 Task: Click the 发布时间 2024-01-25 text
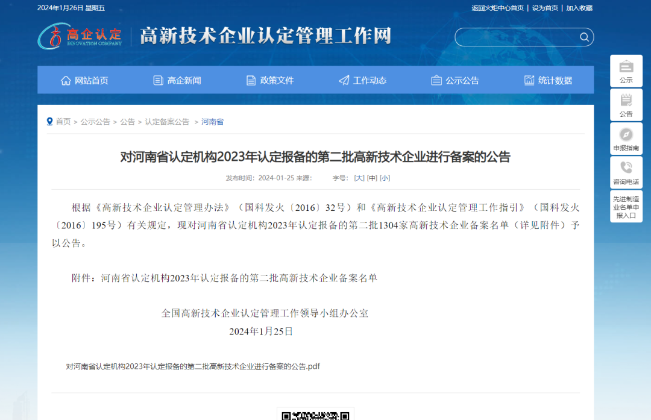coord(260,178)
